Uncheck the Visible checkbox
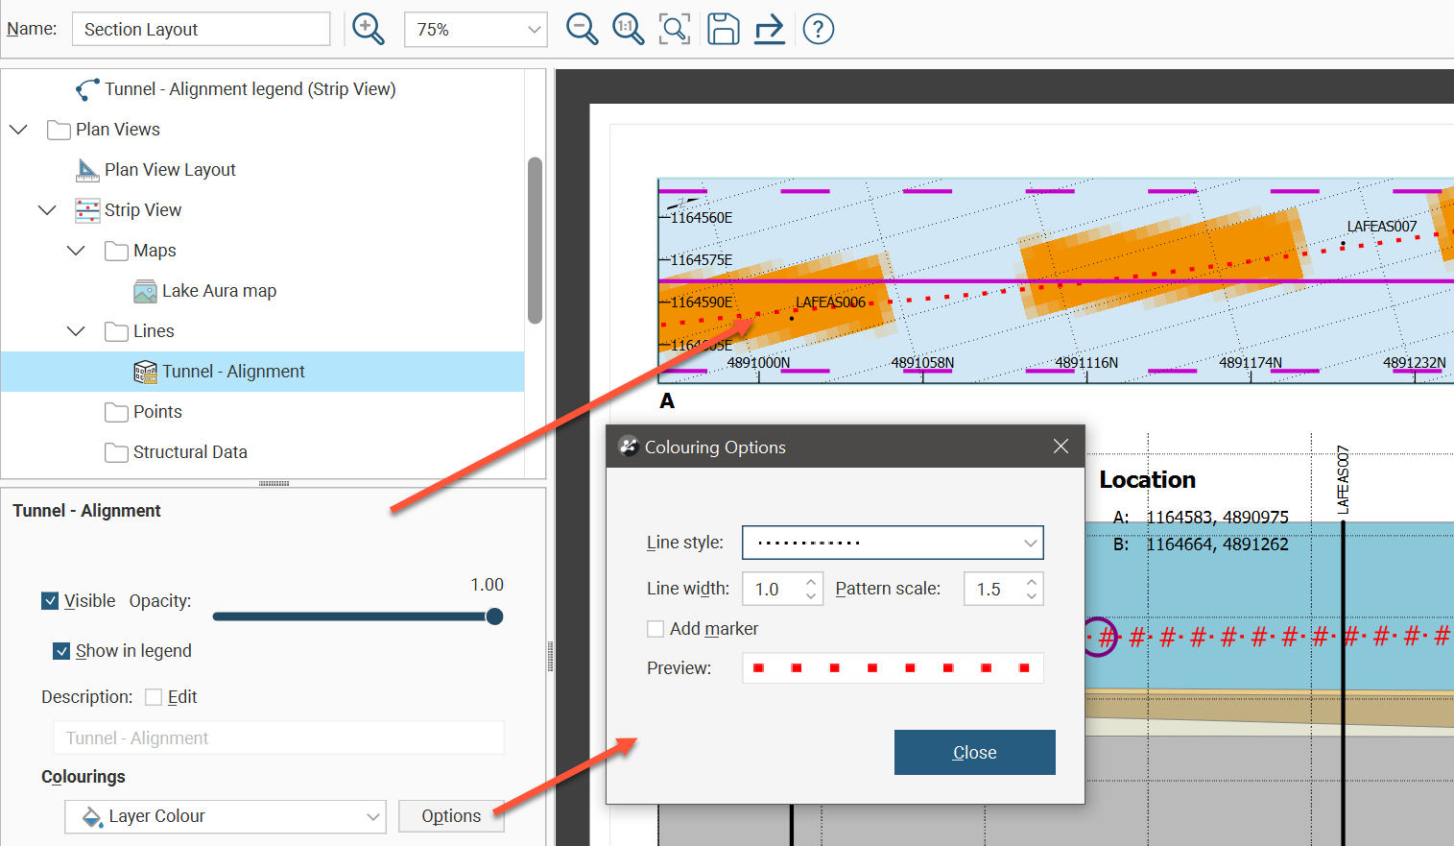The image size is (1454, 846). pyautogui.click(x=51, y=601)
